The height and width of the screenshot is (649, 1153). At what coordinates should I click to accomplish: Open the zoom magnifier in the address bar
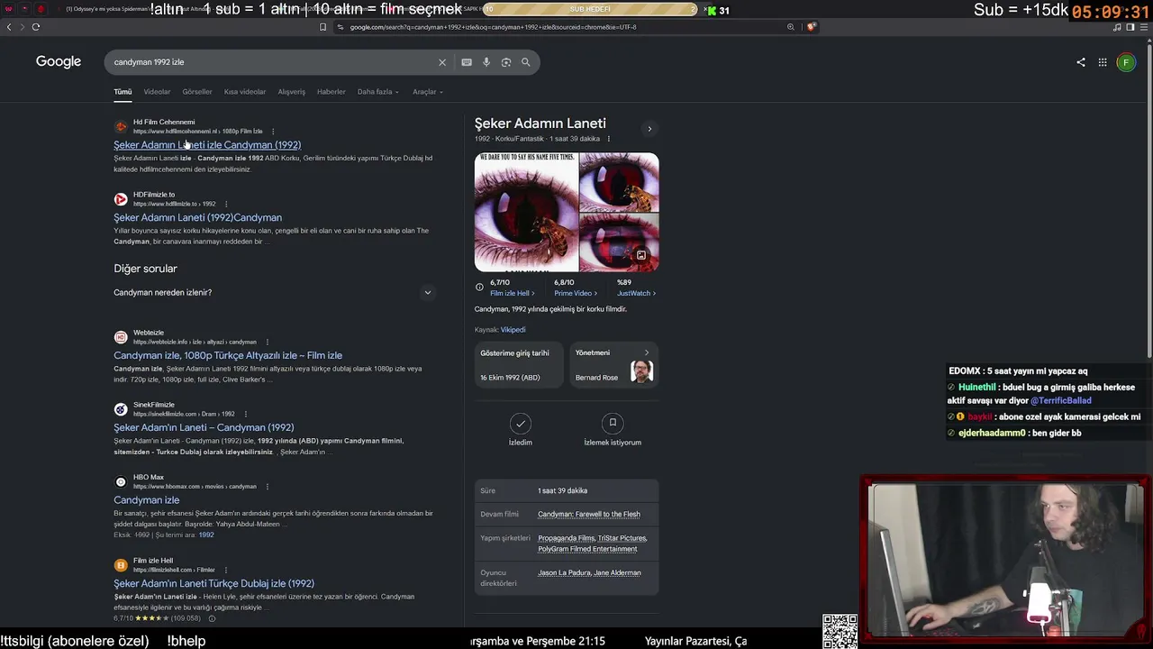[x=791, y=27]
